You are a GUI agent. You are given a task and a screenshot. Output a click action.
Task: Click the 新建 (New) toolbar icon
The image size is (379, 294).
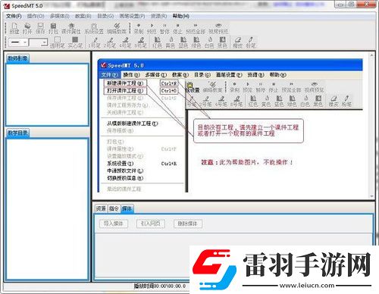(x=14, y=28)
